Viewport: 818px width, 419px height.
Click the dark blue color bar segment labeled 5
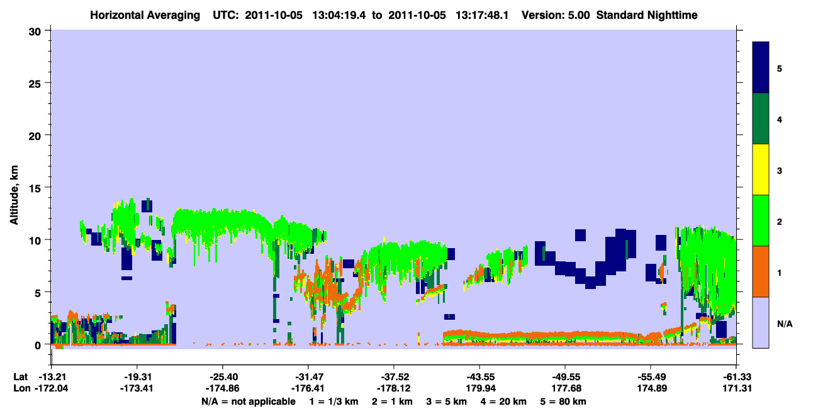[761, 67]
